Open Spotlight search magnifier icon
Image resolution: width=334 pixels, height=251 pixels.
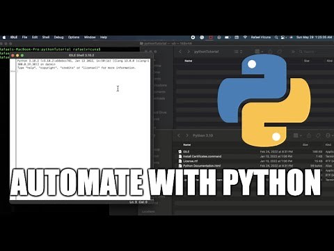pos(276,37)
